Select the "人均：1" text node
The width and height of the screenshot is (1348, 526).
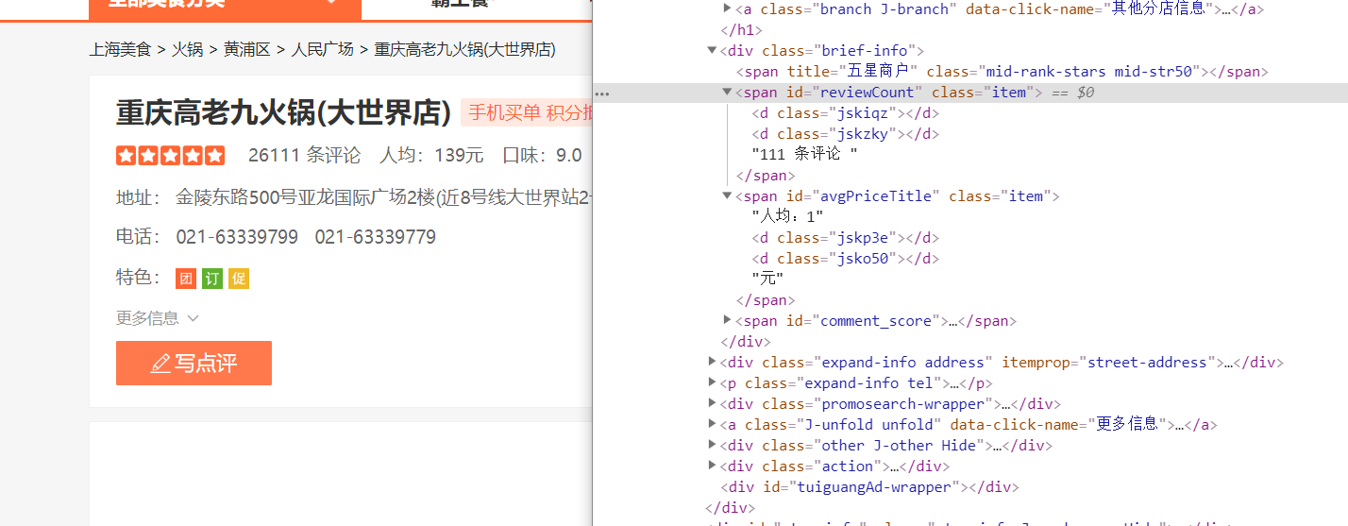click(x=787, y=217)
